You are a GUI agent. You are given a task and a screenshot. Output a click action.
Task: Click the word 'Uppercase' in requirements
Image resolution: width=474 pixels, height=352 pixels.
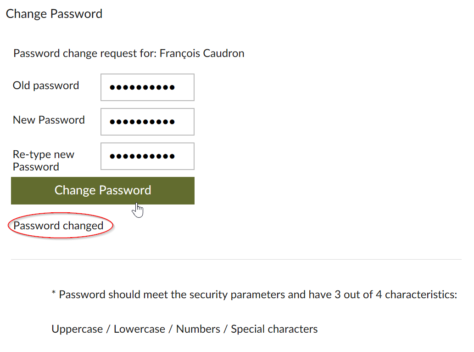(77, 329)
